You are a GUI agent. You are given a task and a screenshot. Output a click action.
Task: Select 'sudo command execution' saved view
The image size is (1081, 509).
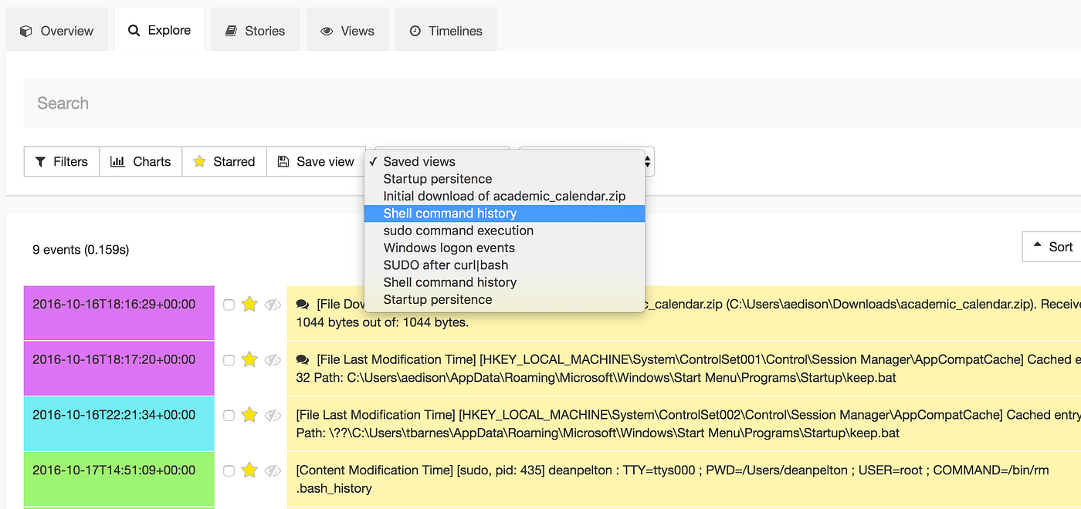point(459,231)
